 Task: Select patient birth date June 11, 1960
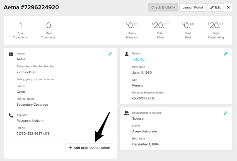pyautogui.click(x=142, y=73)
